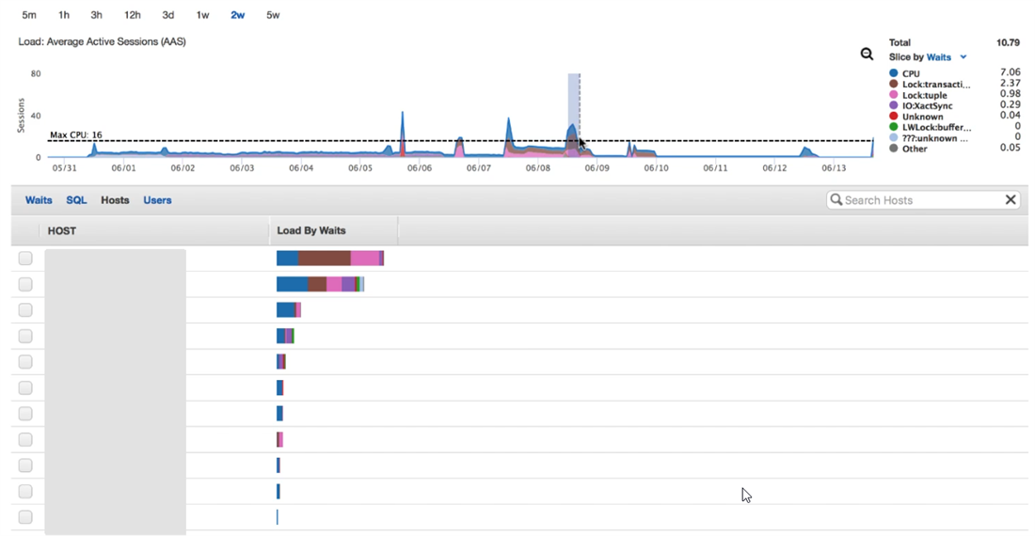Click the LWLock:buffer legend green dot

(894, 127)
